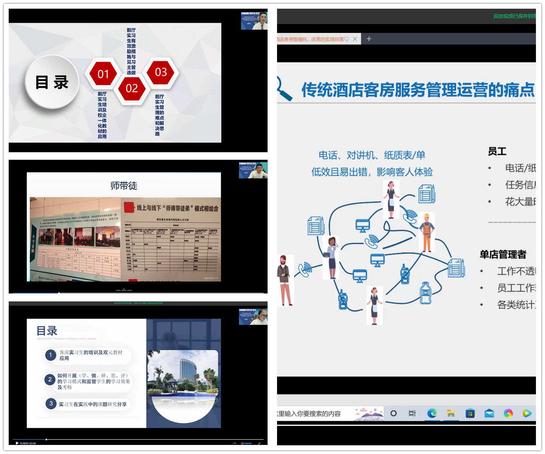545x454 pixels.
Task: Open Task View on the taskbar
Action: [x=412, y=414]
